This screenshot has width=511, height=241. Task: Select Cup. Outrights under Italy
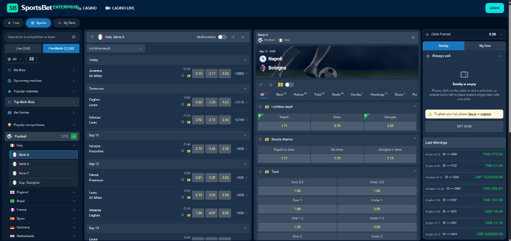44,182
